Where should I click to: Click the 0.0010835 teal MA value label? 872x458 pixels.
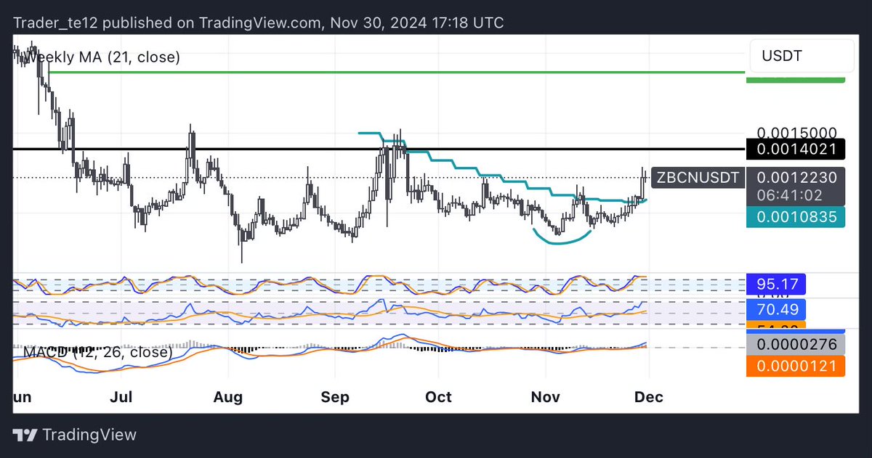point(796,216)
